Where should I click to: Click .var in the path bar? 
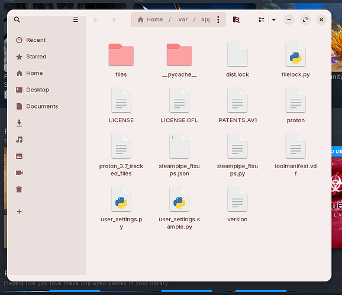click(x=182, y=20)
